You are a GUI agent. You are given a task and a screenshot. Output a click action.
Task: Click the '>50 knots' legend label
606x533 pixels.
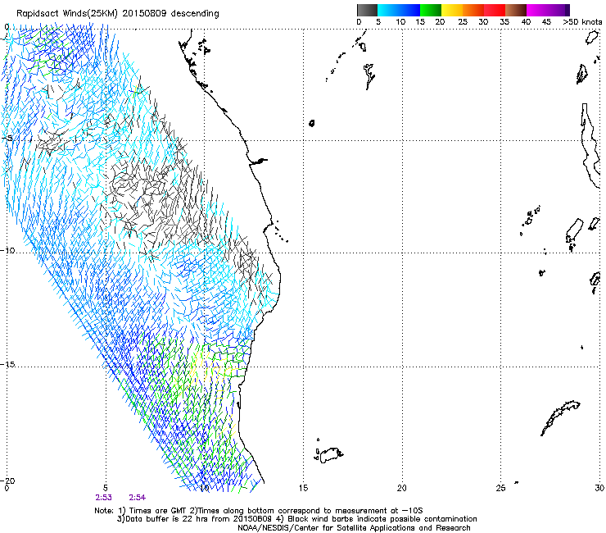[x=582, y=22]
